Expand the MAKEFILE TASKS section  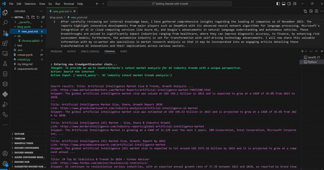pos(28,143)
